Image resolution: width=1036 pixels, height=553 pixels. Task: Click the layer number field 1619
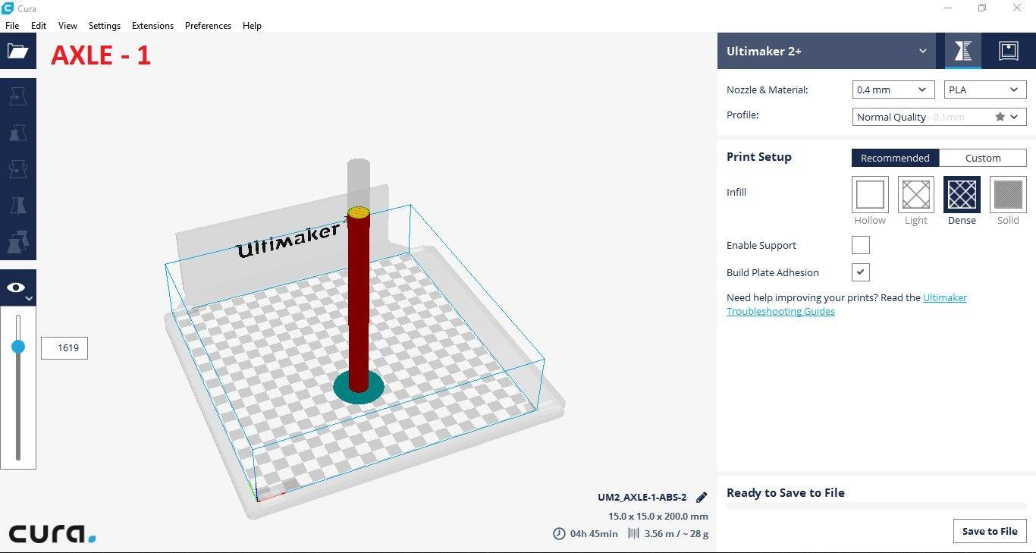[x=64, y=347]
